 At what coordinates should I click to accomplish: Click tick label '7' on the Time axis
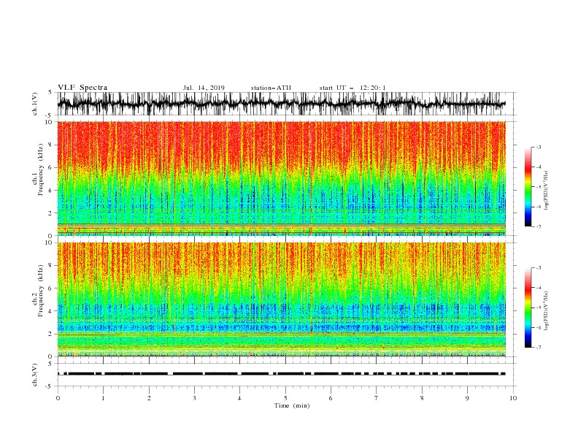[x=377, y=398]
